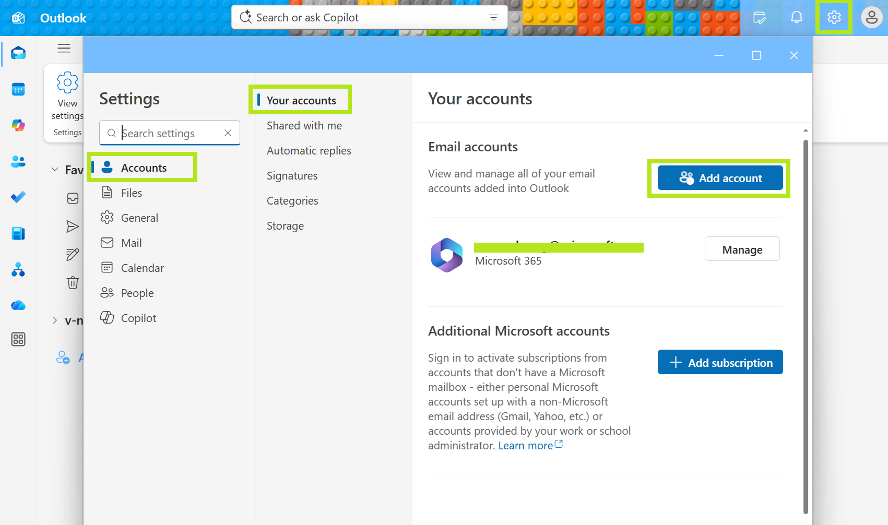
Task: Open search filter options icon
Action: pyautogui.click(x=493, y=18)
